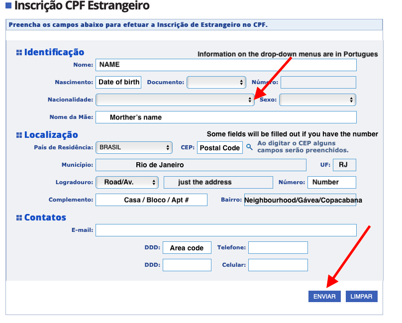Focus the document Número field in Identificação
The image size is (402, 323).
318,82
